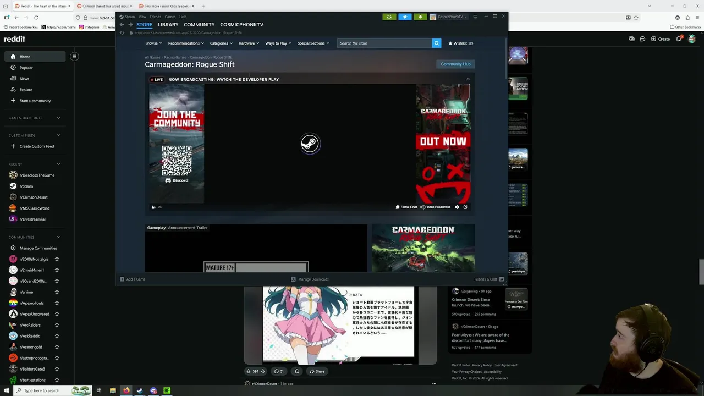This screenshot has width=704, height=396.
Task: Open Steam friends activity green icon
Action: coord(389,16)
